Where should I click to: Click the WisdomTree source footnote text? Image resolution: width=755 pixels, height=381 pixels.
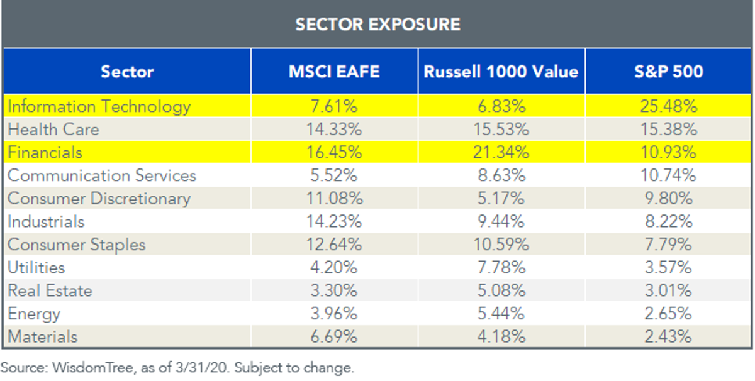178,367
